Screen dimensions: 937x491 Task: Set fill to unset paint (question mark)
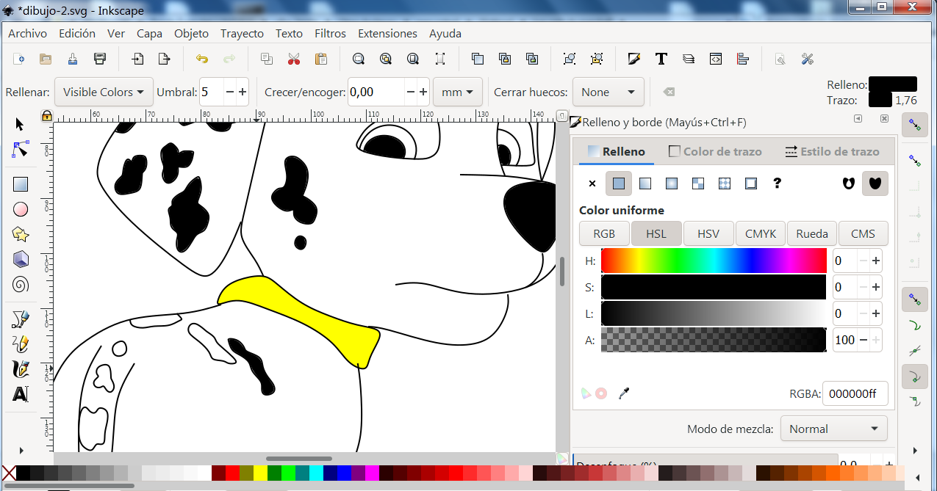(778, 183)
